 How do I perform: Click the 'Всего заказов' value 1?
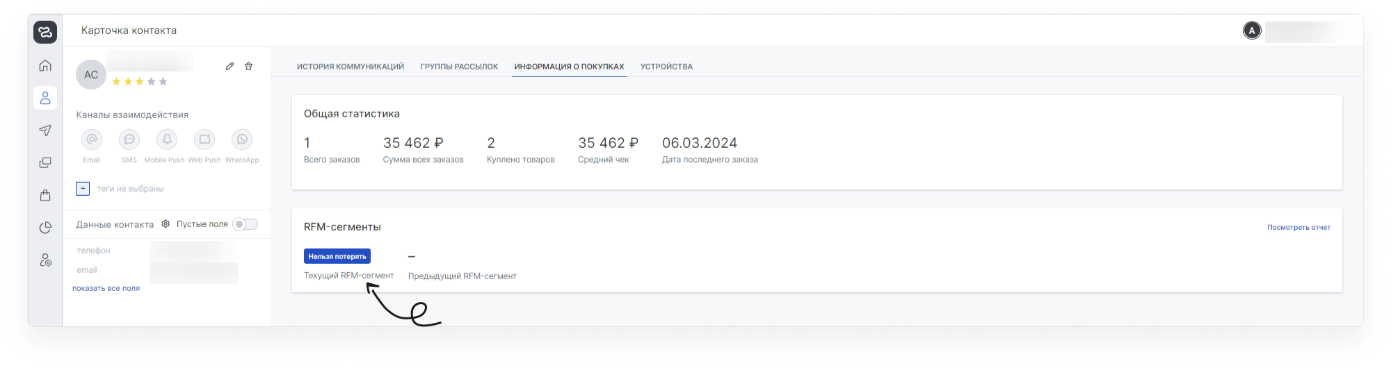pyautogui.click(x=307, y=143)
